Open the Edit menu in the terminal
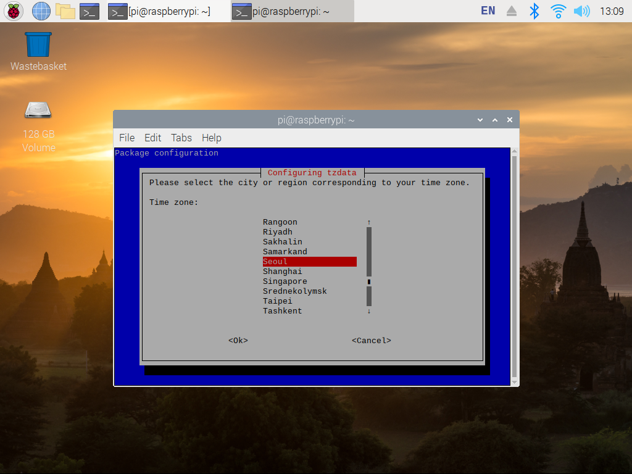Screen dimensions: 632x474 pyautogui.click(x=153, y=138)
